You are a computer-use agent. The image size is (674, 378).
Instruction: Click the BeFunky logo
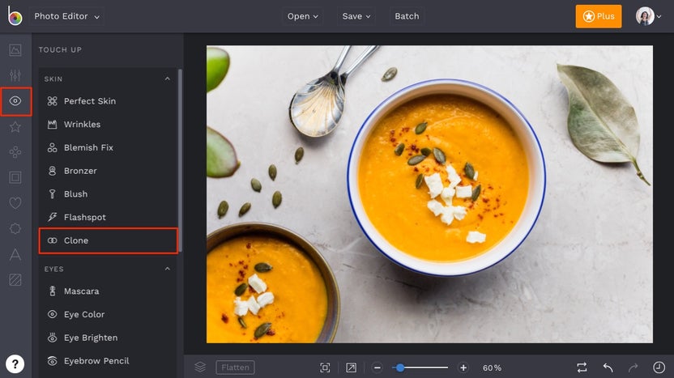[15, 16]
